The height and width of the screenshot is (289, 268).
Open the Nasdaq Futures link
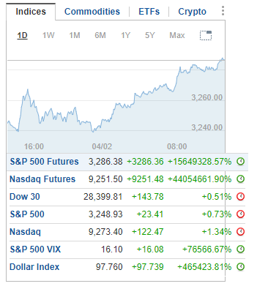pyautogui.click(x=42, y=179)
